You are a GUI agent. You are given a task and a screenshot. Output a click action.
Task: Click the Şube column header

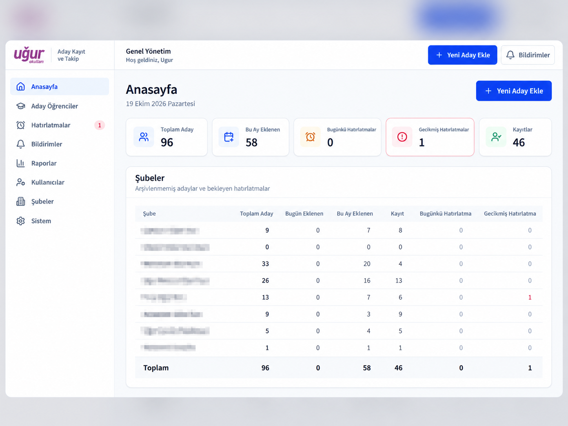(149, 214)
